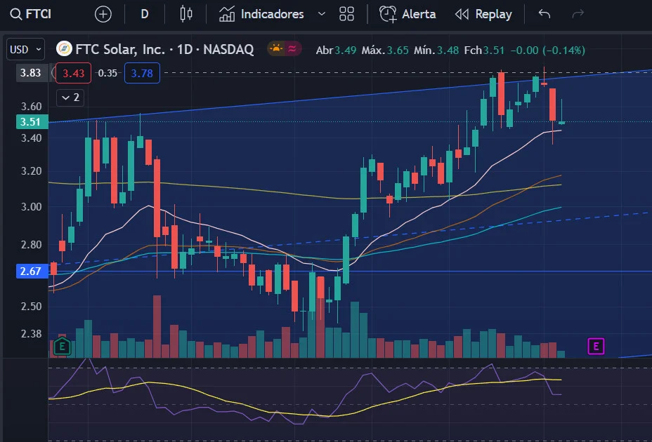
Task: Expand the indicators favorites chevron
Action: click(321, 14)
